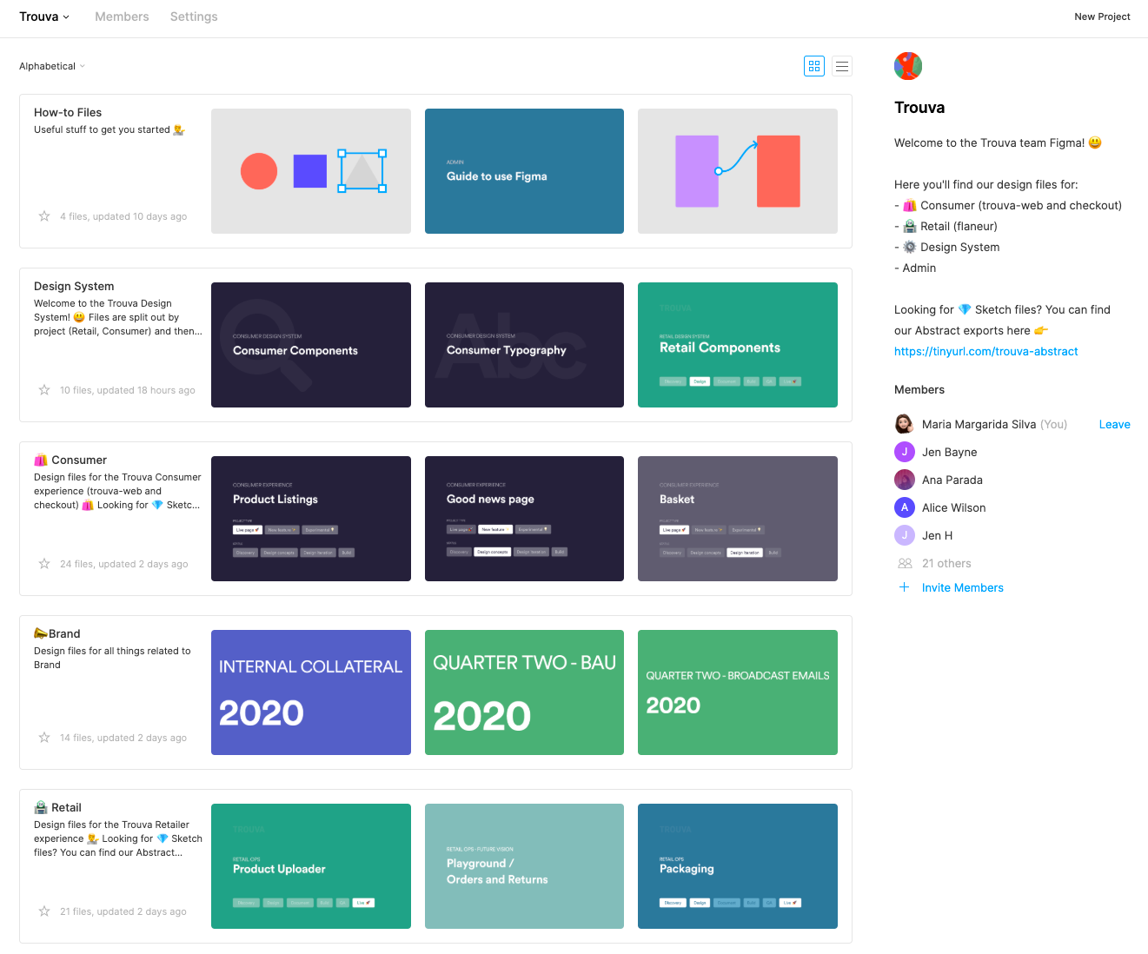Open the Basket file
Screen dimensions: 1148x954
tap(738, 519)
